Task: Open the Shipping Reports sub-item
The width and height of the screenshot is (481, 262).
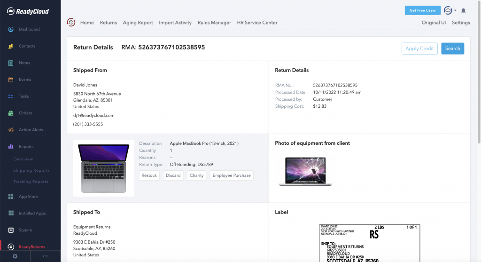Action: [31, 170]
